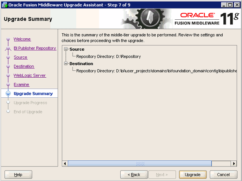Go back with the Back button

click(x=134, y=175)
